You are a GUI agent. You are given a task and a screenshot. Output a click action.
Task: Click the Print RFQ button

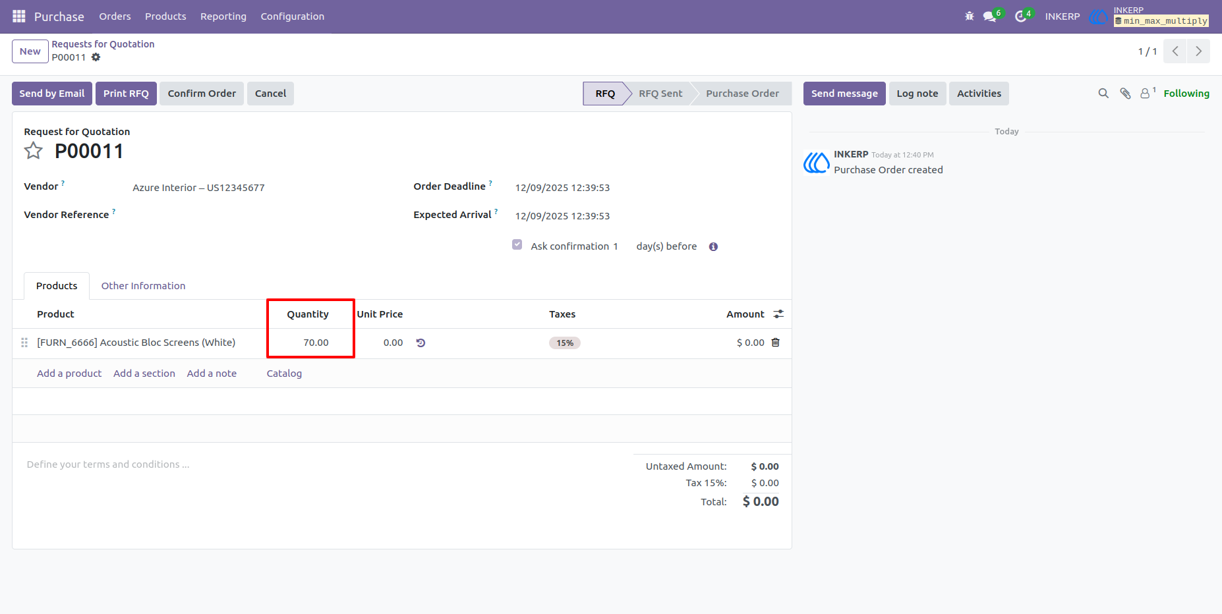tap(126, 94)
